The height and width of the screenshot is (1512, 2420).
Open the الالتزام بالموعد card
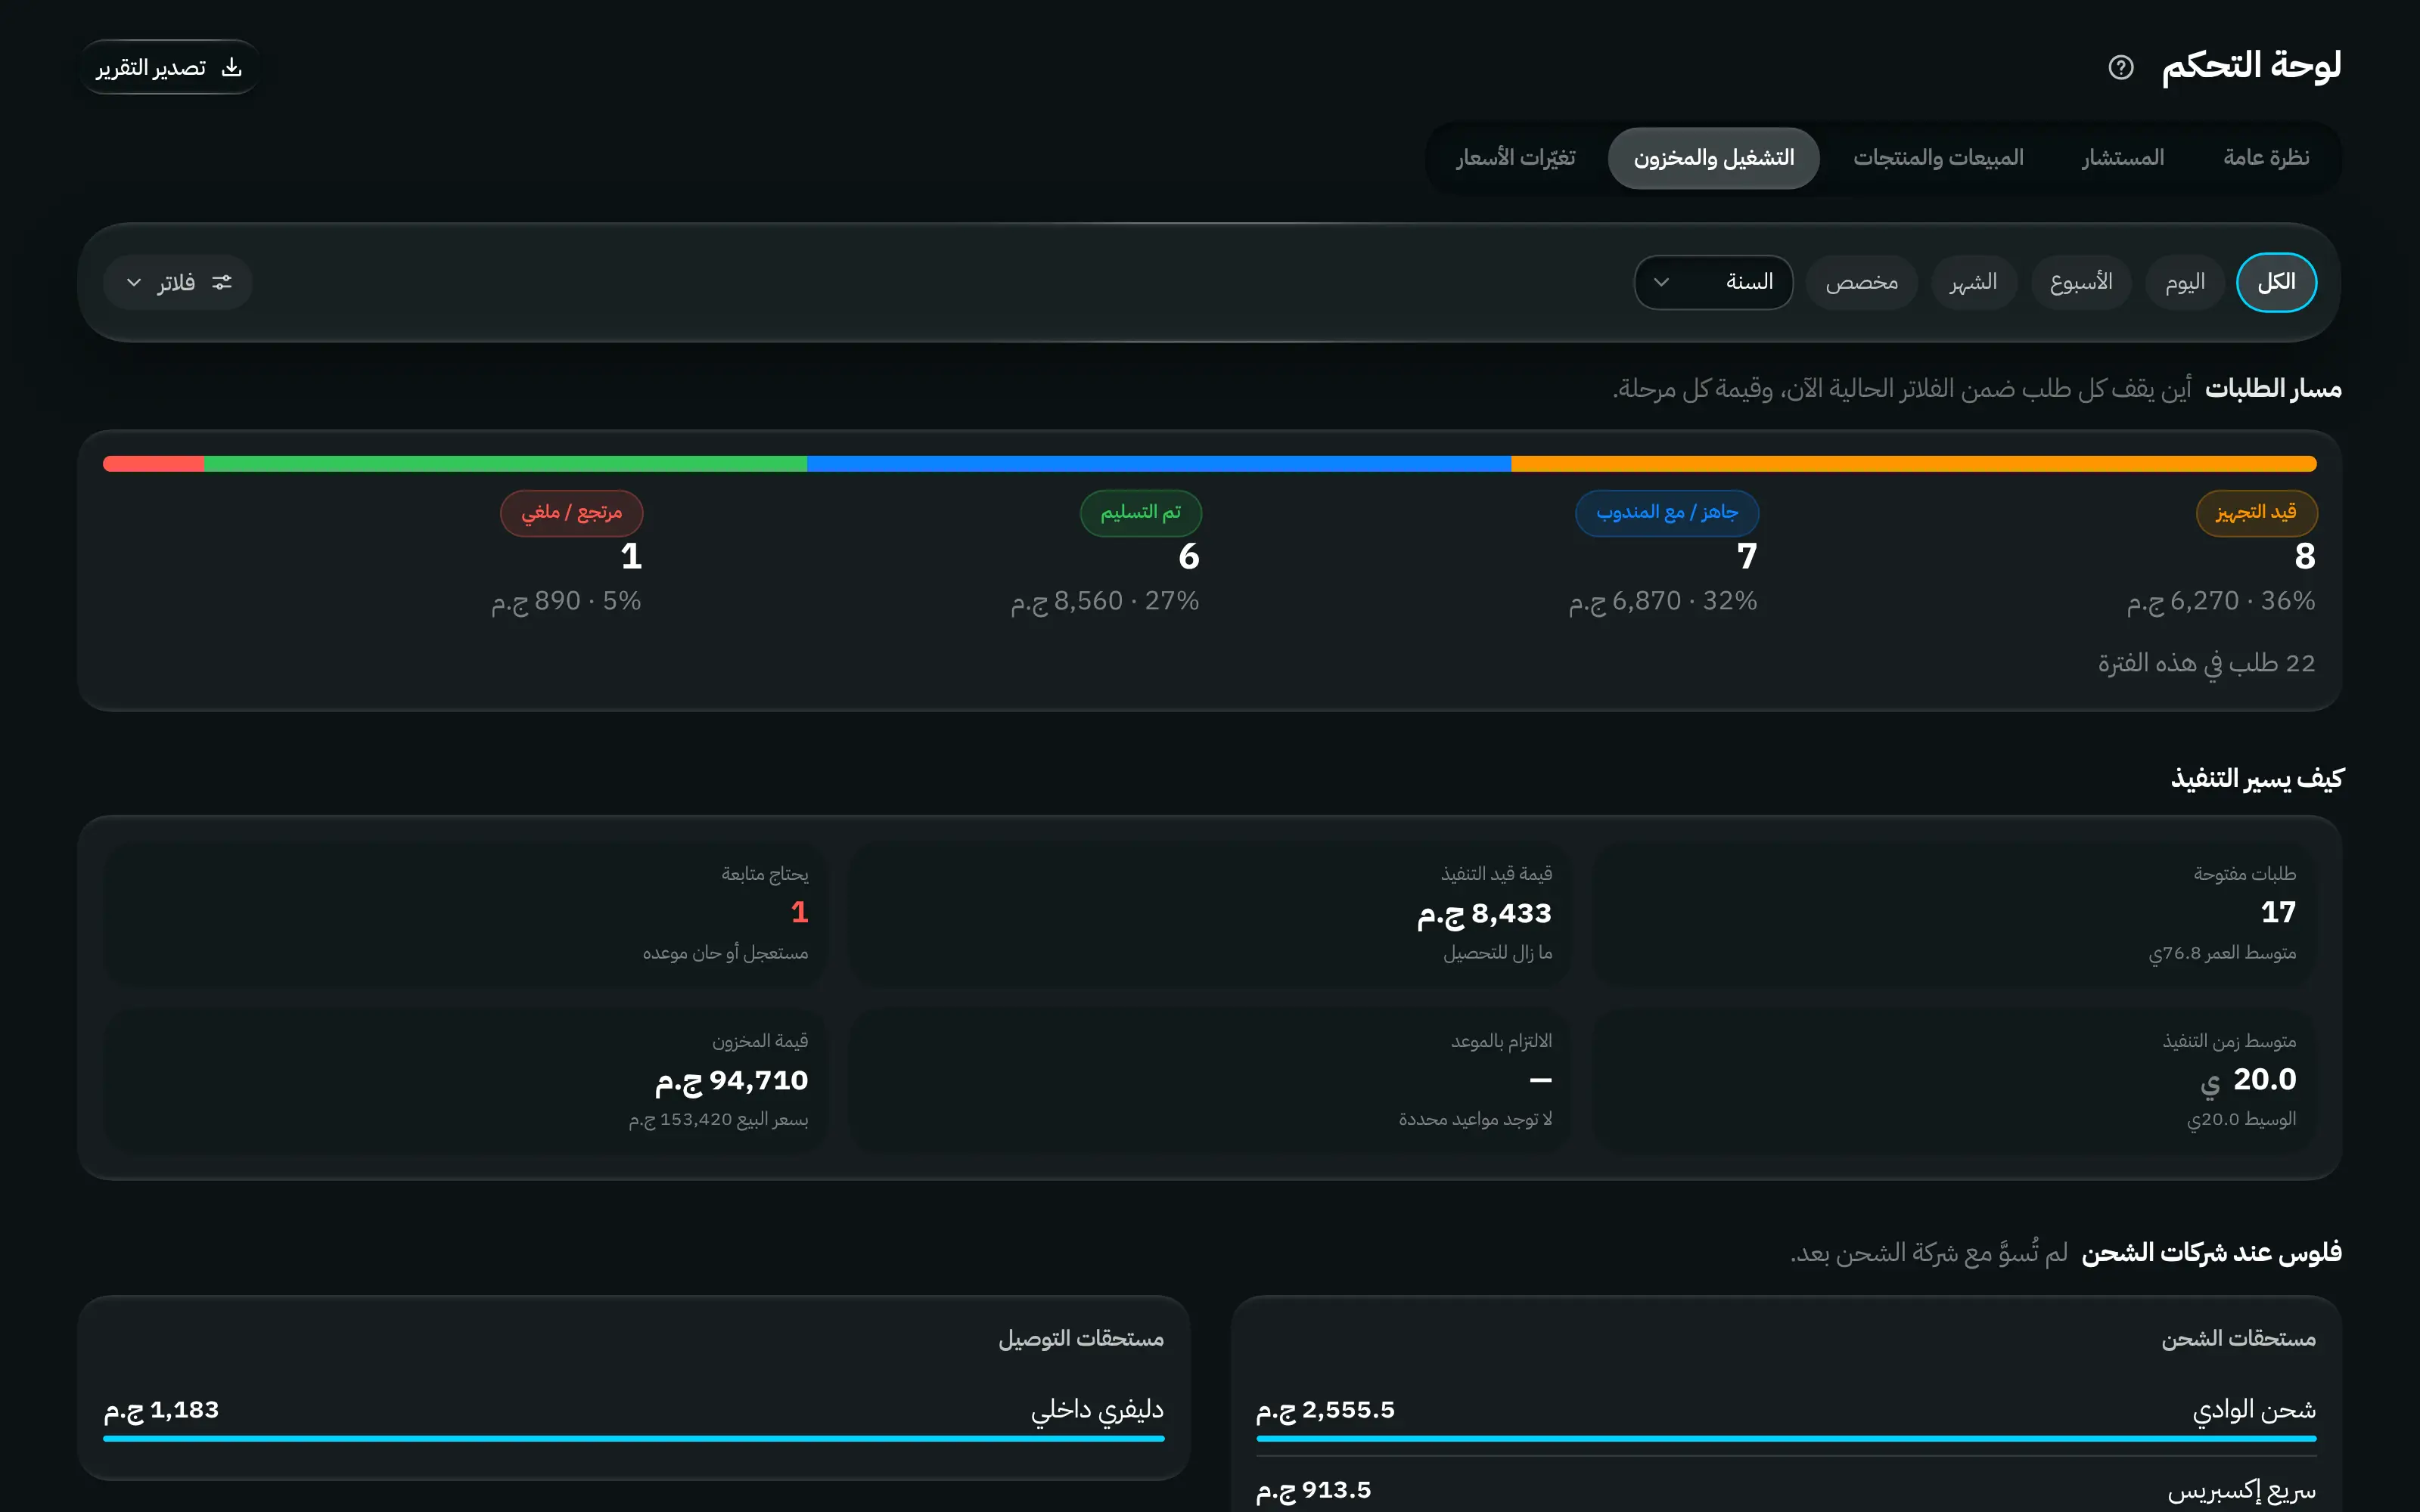pos(1210,1081)
